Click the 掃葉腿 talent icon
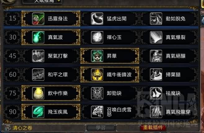The width and height of the screenshot is (204, 133). pyautogui.click(x=156, y=75)
